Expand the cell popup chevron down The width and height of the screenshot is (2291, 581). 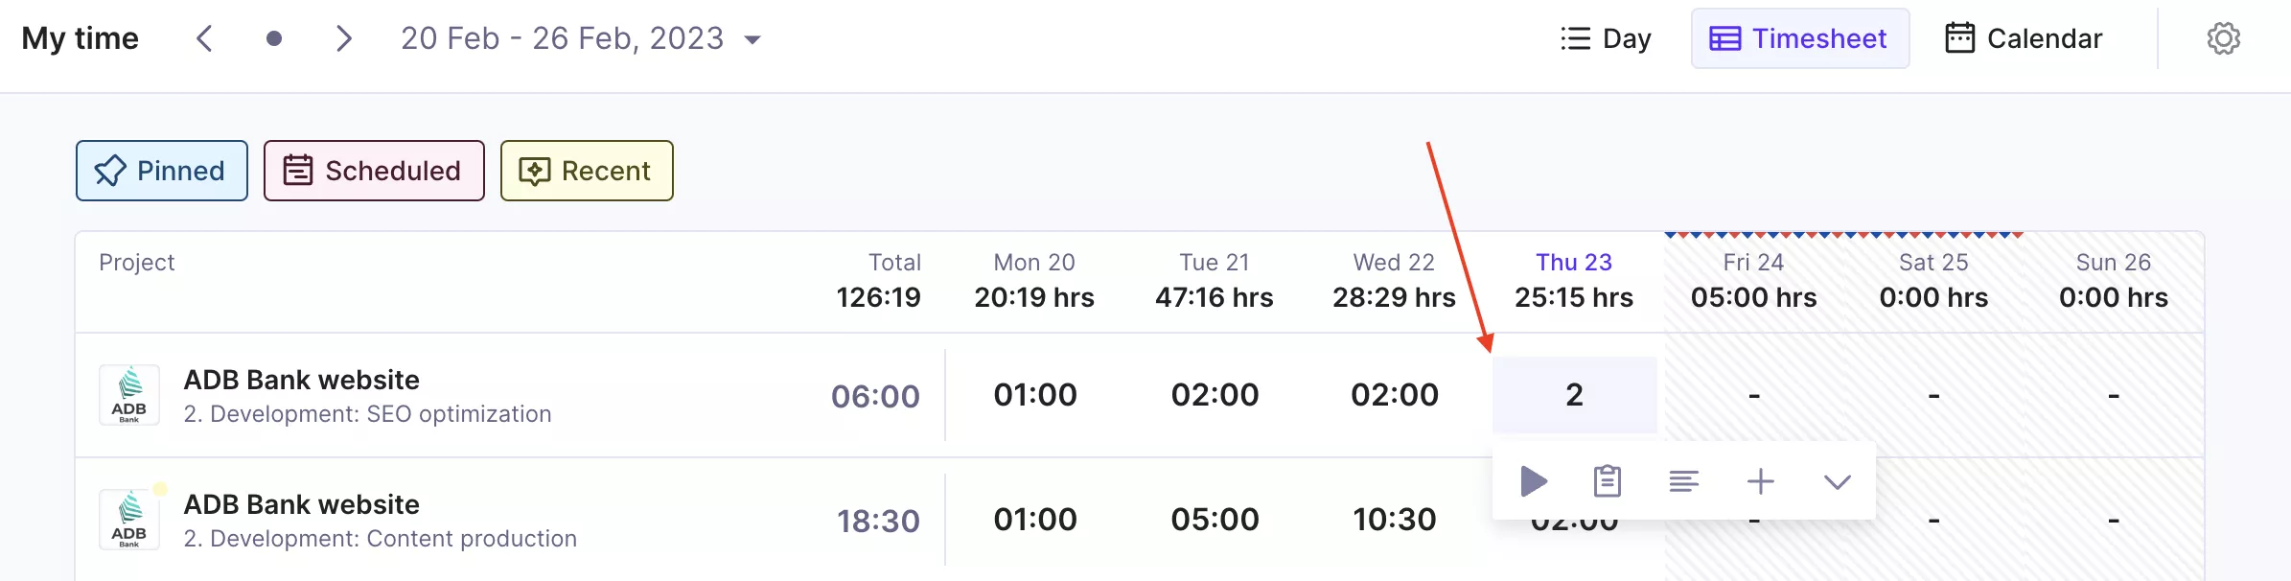point(1838,481)
